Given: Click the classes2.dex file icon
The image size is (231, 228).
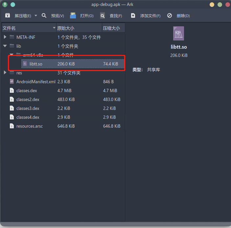Looking at the screenshot, I should click(x=12, y=99).
